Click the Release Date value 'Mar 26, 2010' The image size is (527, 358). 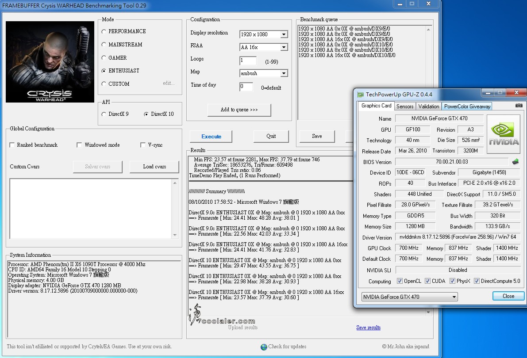coord(412,151)
